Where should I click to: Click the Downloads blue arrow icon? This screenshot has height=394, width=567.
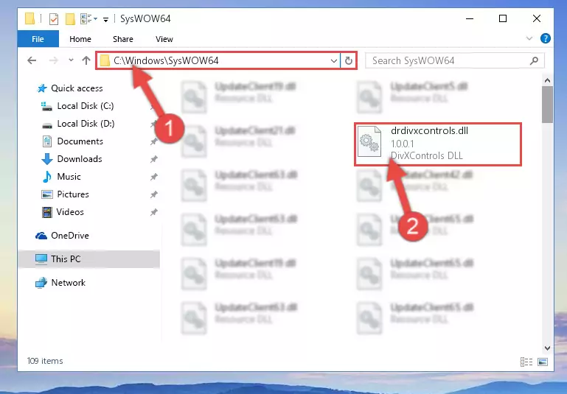coord(47,159)
